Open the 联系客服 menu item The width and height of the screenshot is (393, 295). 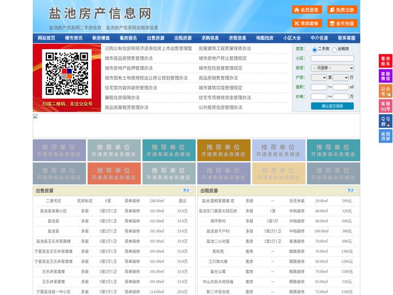(x=347, y=38)
